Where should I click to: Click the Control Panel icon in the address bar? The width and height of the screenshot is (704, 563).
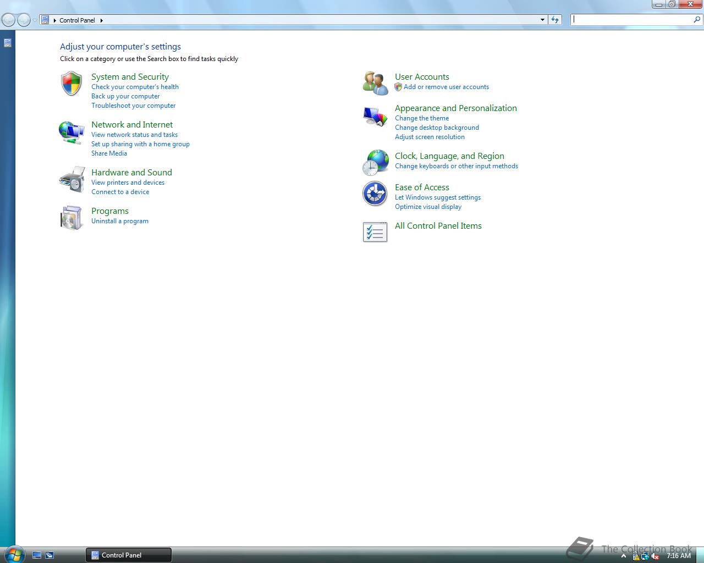45,20
